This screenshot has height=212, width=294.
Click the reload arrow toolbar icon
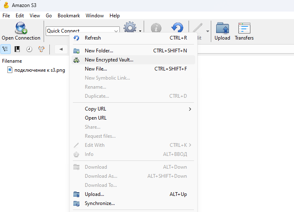point(177,28)
